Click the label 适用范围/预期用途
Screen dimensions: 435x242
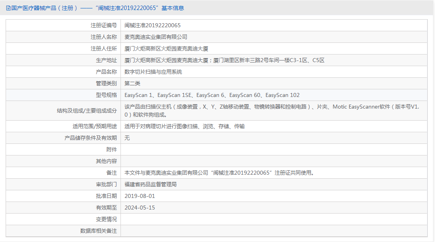[95, 127]
